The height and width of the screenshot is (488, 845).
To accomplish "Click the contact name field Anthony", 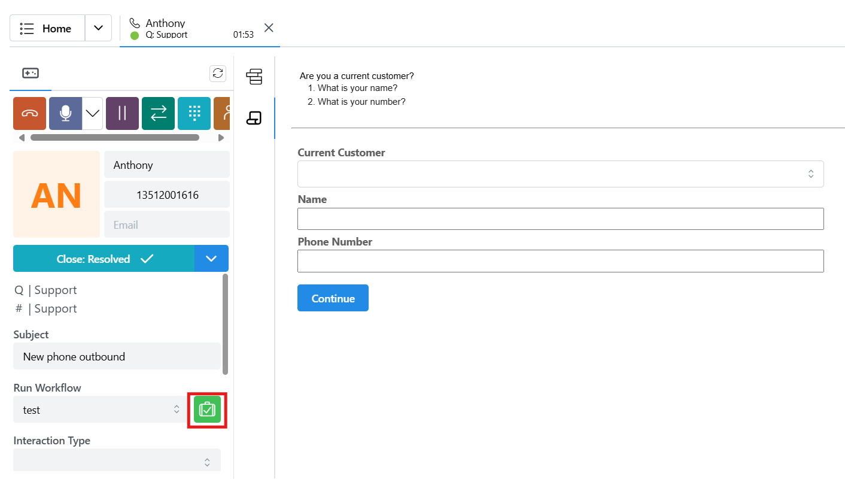I will 167,165.
